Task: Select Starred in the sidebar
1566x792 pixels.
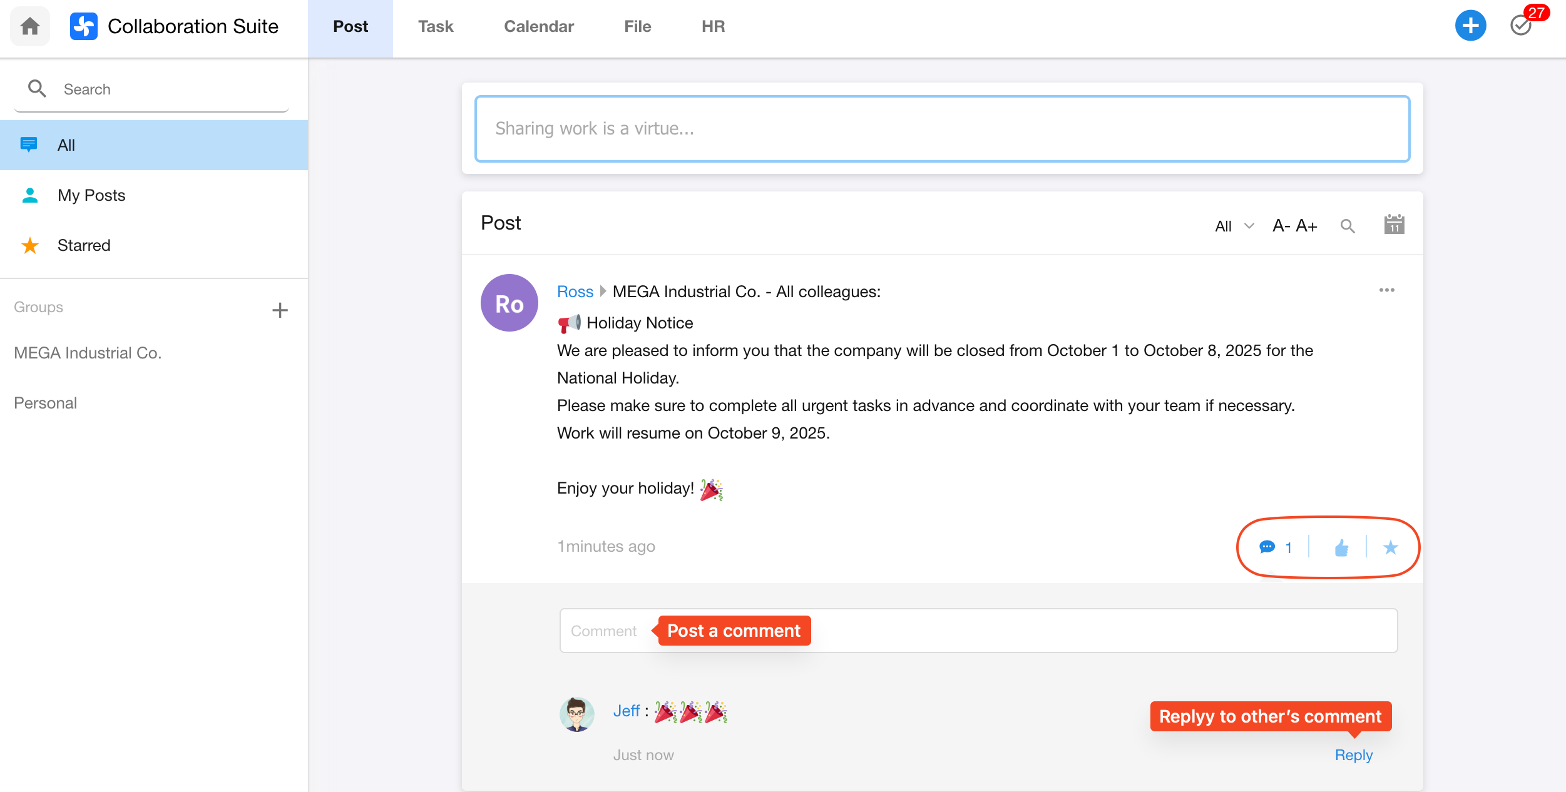Action: coord(84,245)
